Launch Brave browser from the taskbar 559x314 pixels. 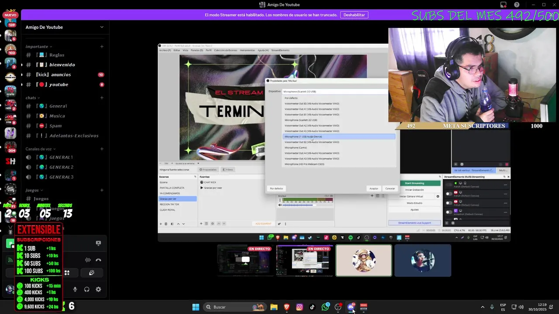click(x=287, y=307)
